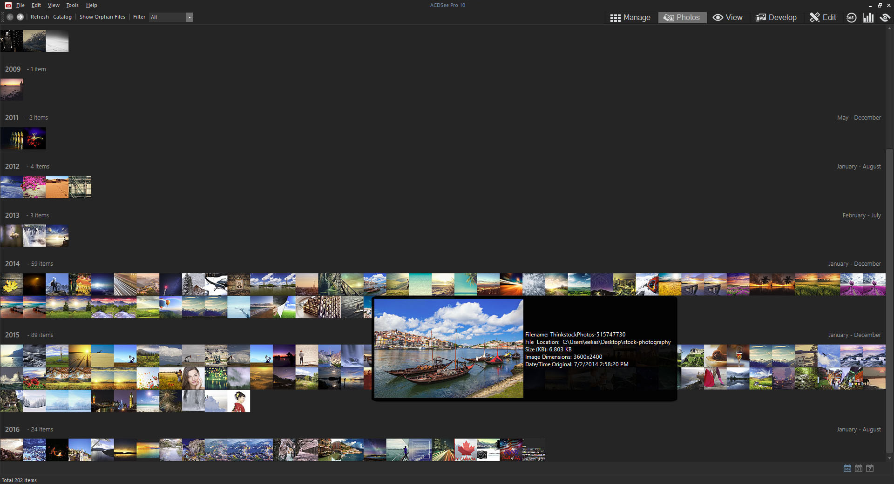Click the ACDSee app icon in title bar
Viewport: 894px width, 484px height.
8,5
